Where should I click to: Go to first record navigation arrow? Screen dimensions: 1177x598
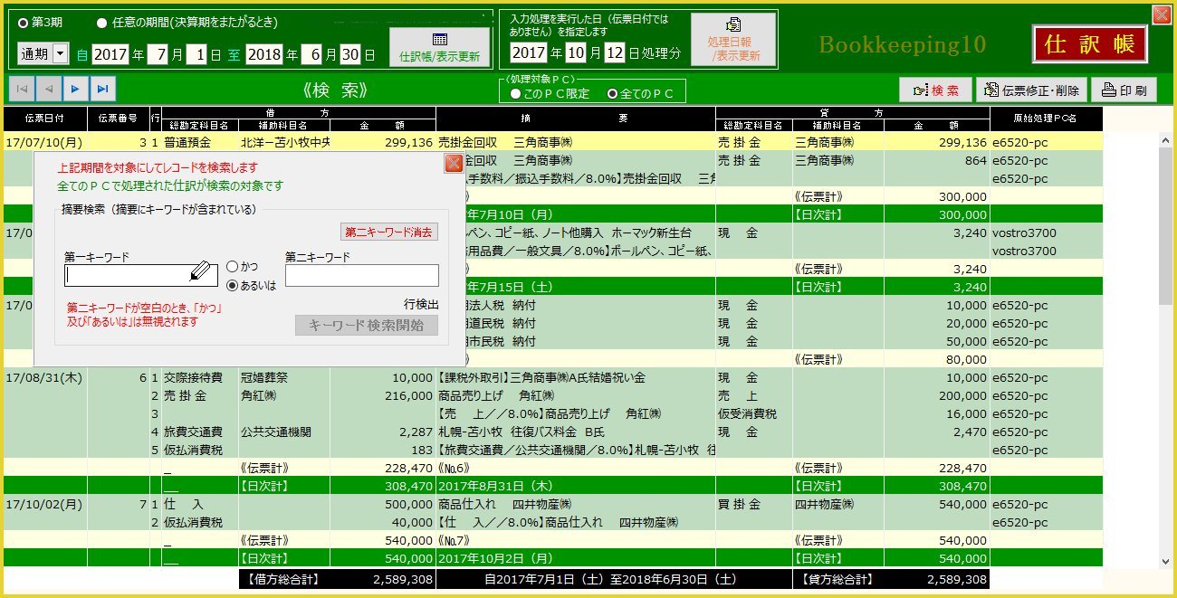point(22,90)
